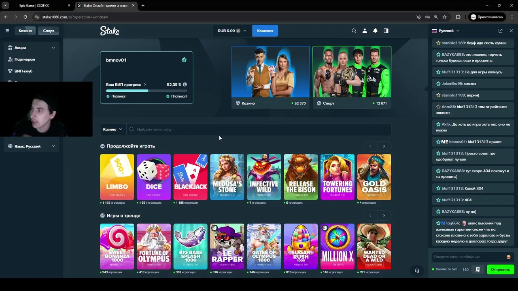The width and height of the screenshot is (518, 291).
Task: Open chat rules document icon
Action: pos(478,270)
